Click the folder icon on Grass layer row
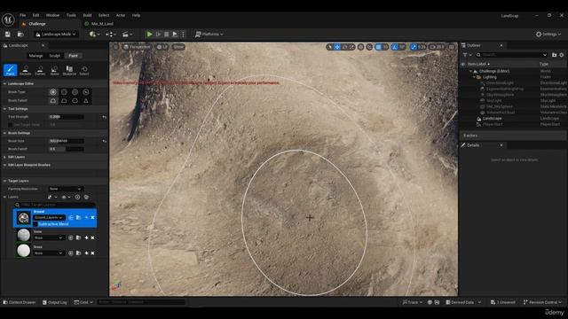The height and width of the screenshot is (319, 568). tap(79, 253)
